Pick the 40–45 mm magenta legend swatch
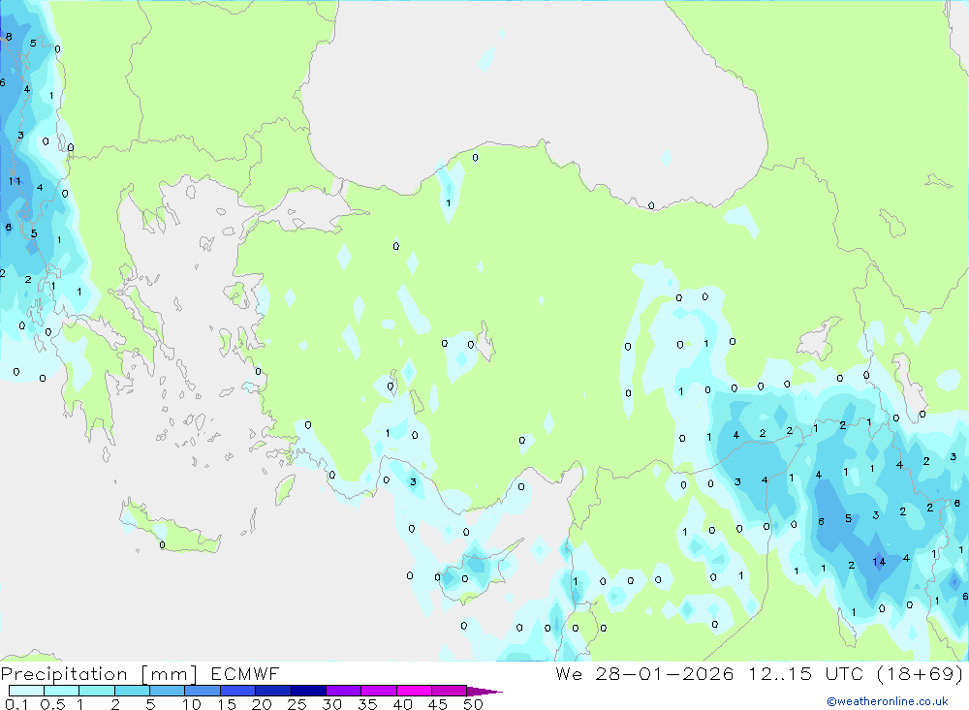The height and width of the screenshot is (710, 969). point(414,691)
